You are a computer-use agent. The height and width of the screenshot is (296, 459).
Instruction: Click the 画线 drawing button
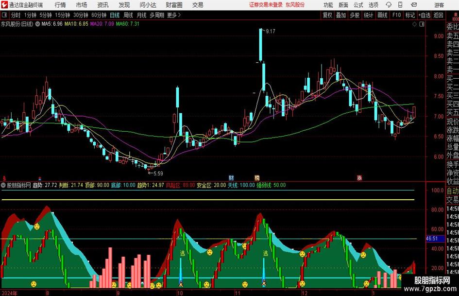[x=382, y=15]
